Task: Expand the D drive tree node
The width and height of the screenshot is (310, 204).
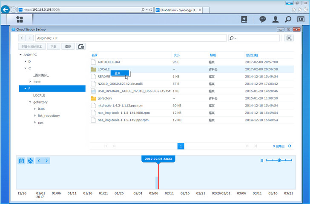Action: [25, 62]
